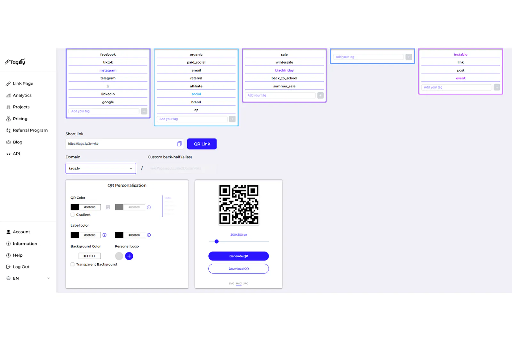
Task: Select the linkedin tag
Action: pyautogui.click(x=108, y=94)
